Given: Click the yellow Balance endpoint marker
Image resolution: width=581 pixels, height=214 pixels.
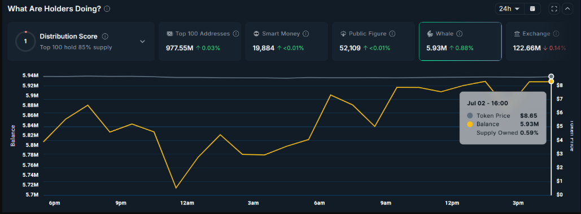Looking at the screenshot, I should tap(551, 81).
